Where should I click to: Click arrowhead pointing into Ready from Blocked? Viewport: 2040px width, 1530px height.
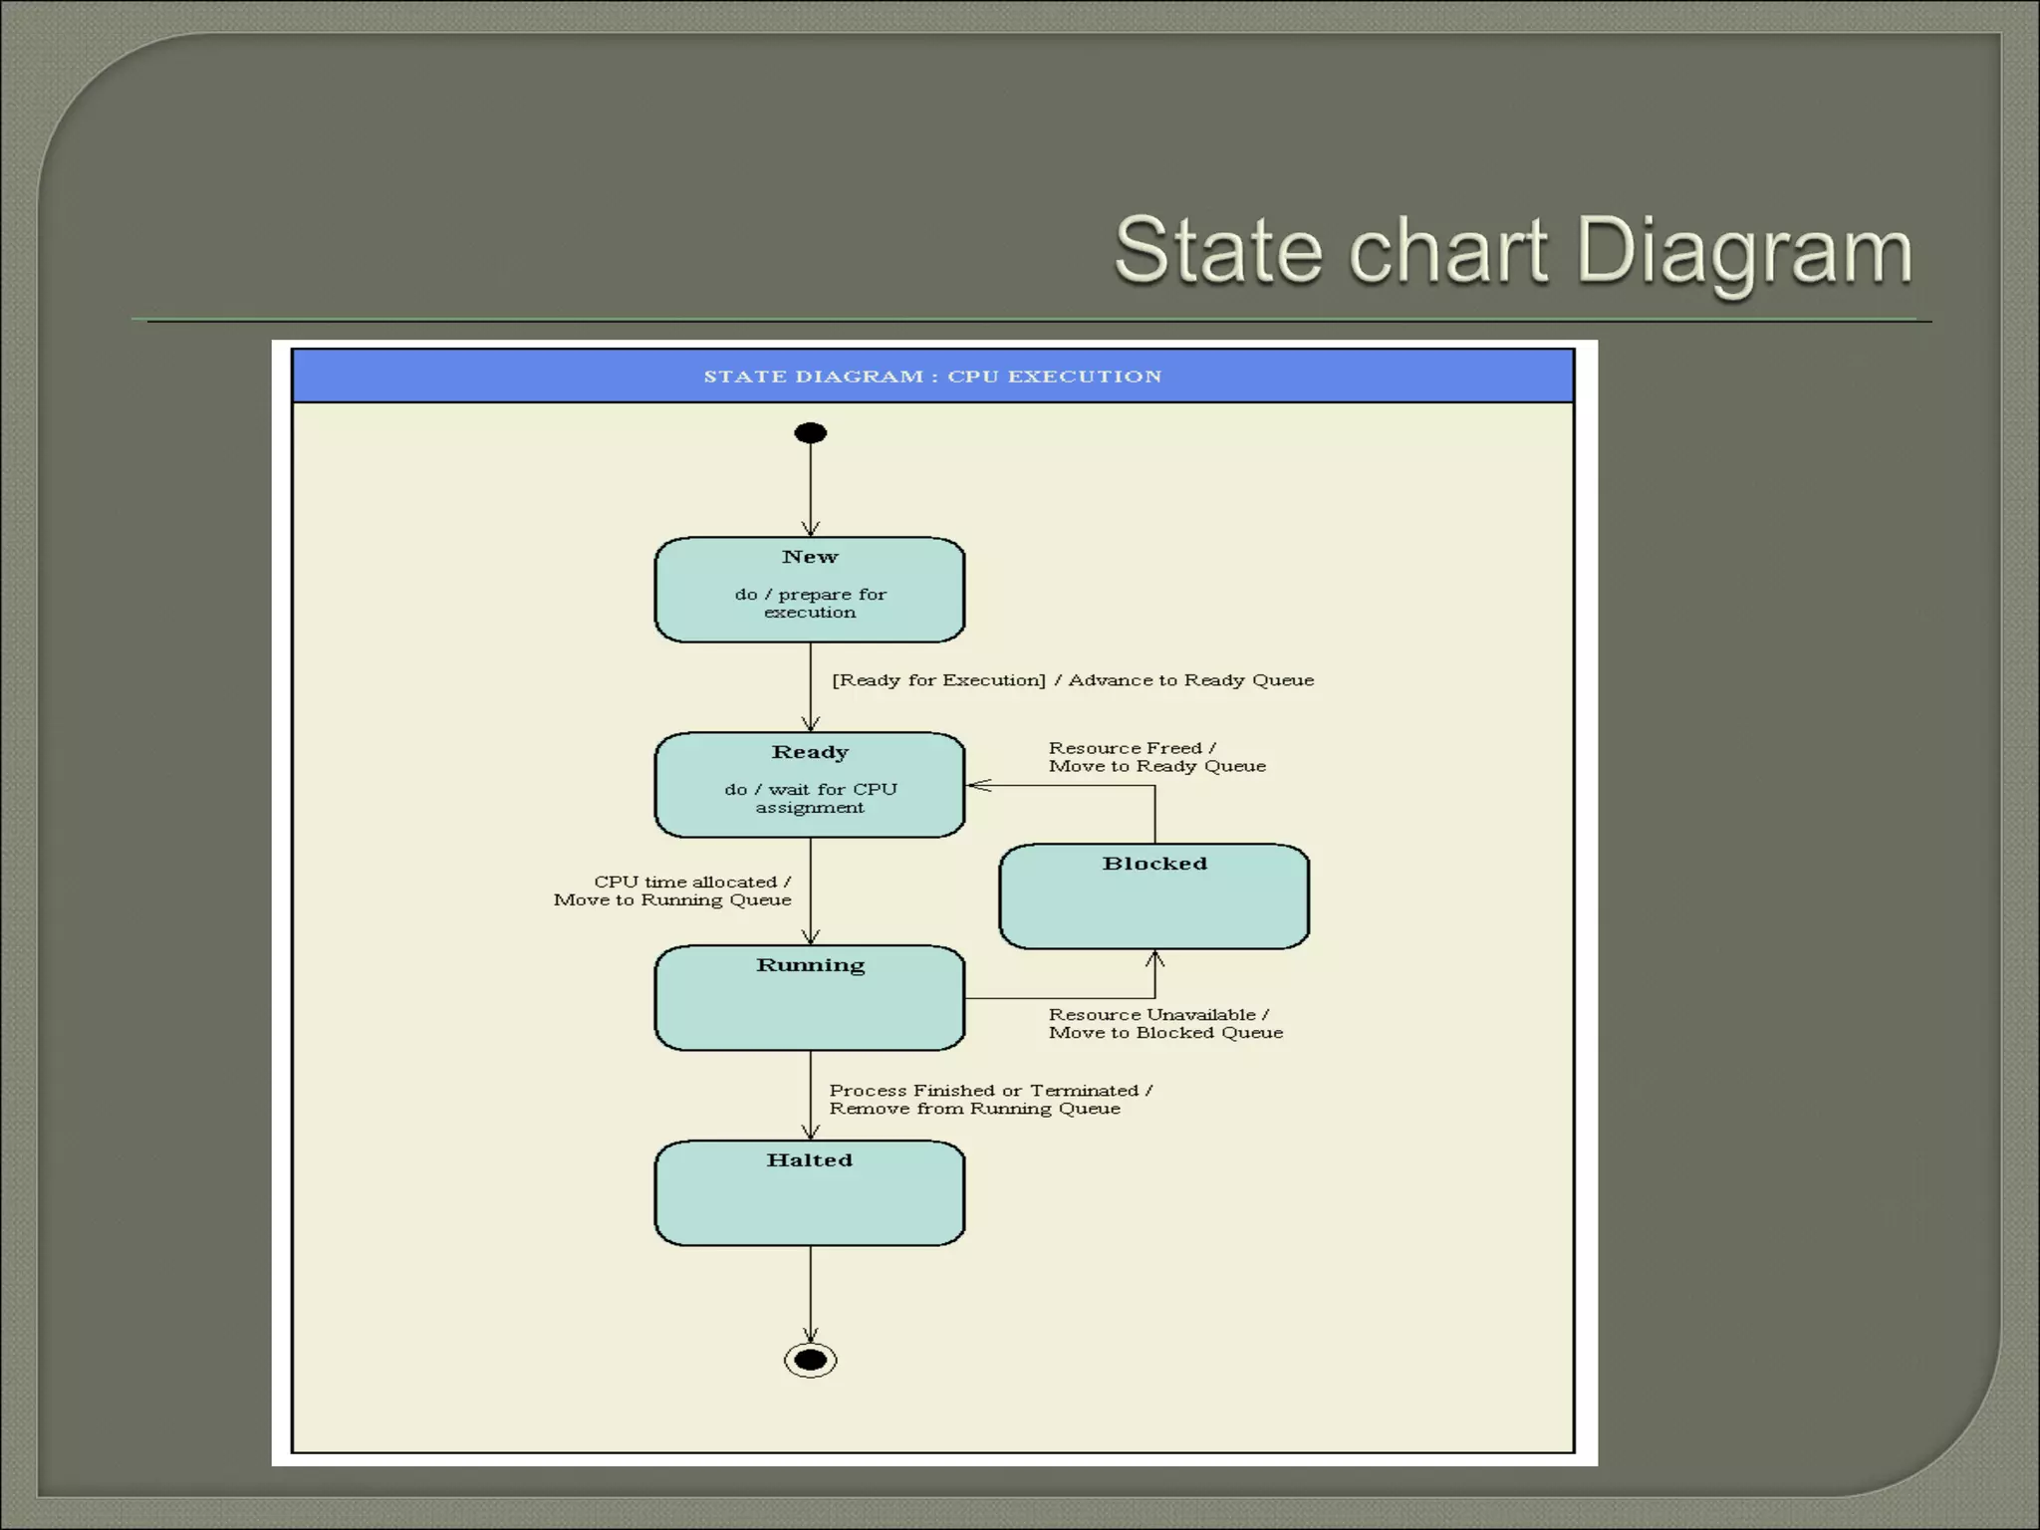click(x=977, y=785)
